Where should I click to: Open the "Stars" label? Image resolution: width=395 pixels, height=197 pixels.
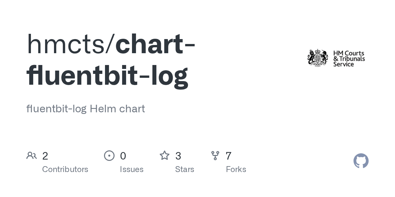185,169
